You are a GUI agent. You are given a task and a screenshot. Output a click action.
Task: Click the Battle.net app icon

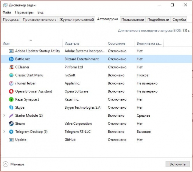pos(11,59)
